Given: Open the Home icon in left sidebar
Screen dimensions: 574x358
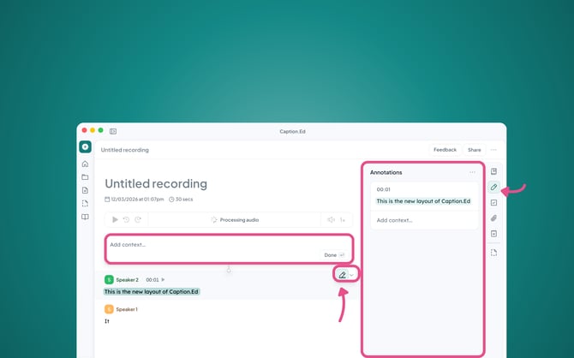Looking at the screenshot, I should click(x=85, y=164).
